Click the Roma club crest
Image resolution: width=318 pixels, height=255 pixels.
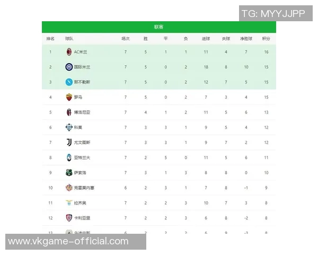pos(69,97)
